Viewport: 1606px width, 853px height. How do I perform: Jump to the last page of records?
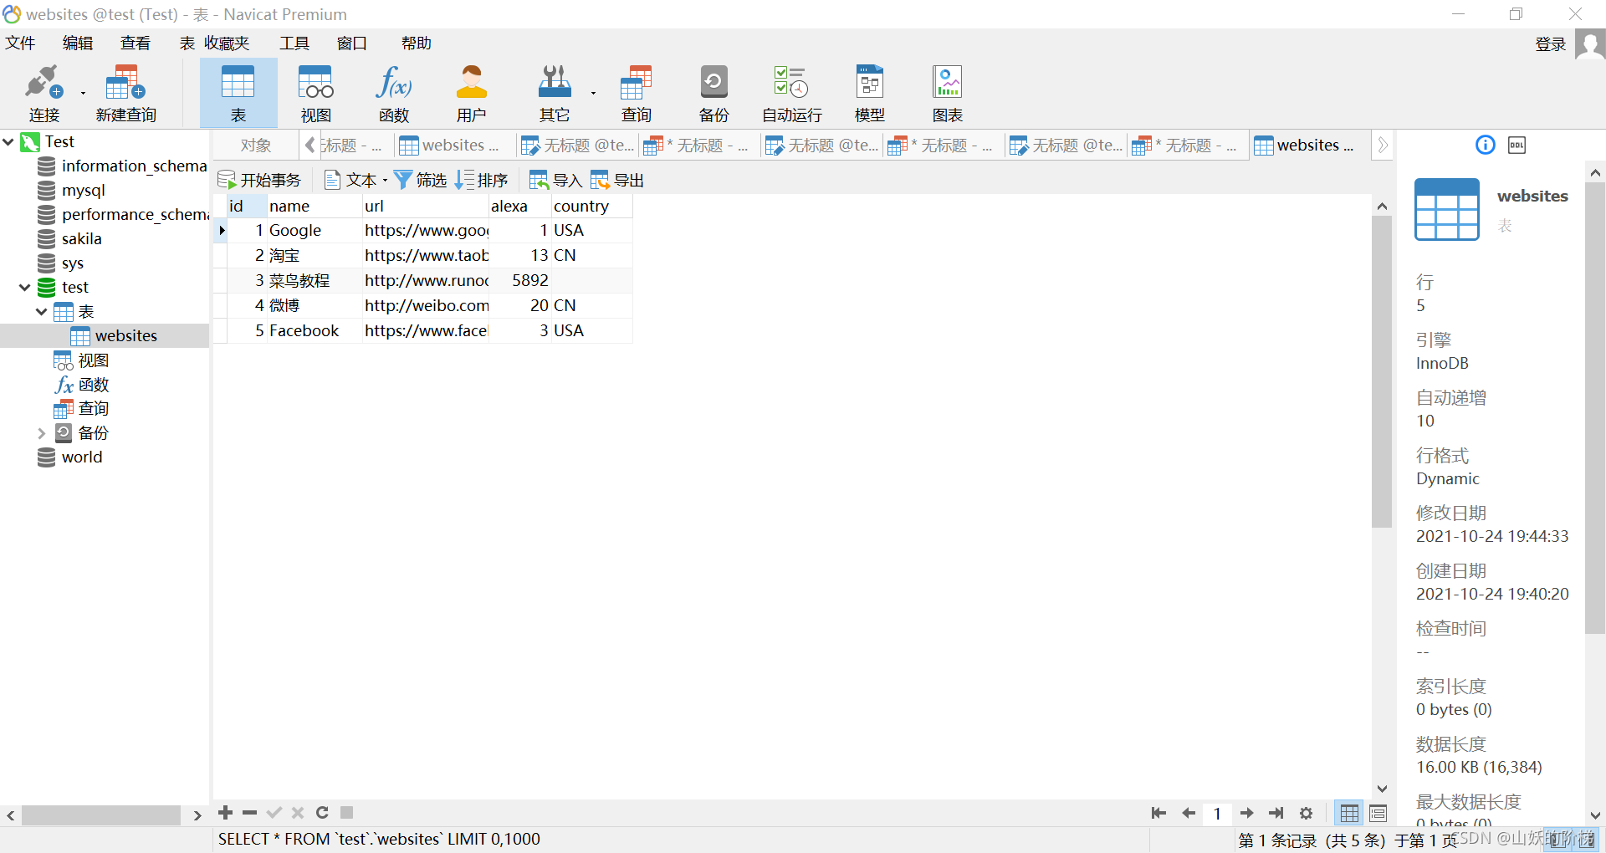click(1276, 813)
